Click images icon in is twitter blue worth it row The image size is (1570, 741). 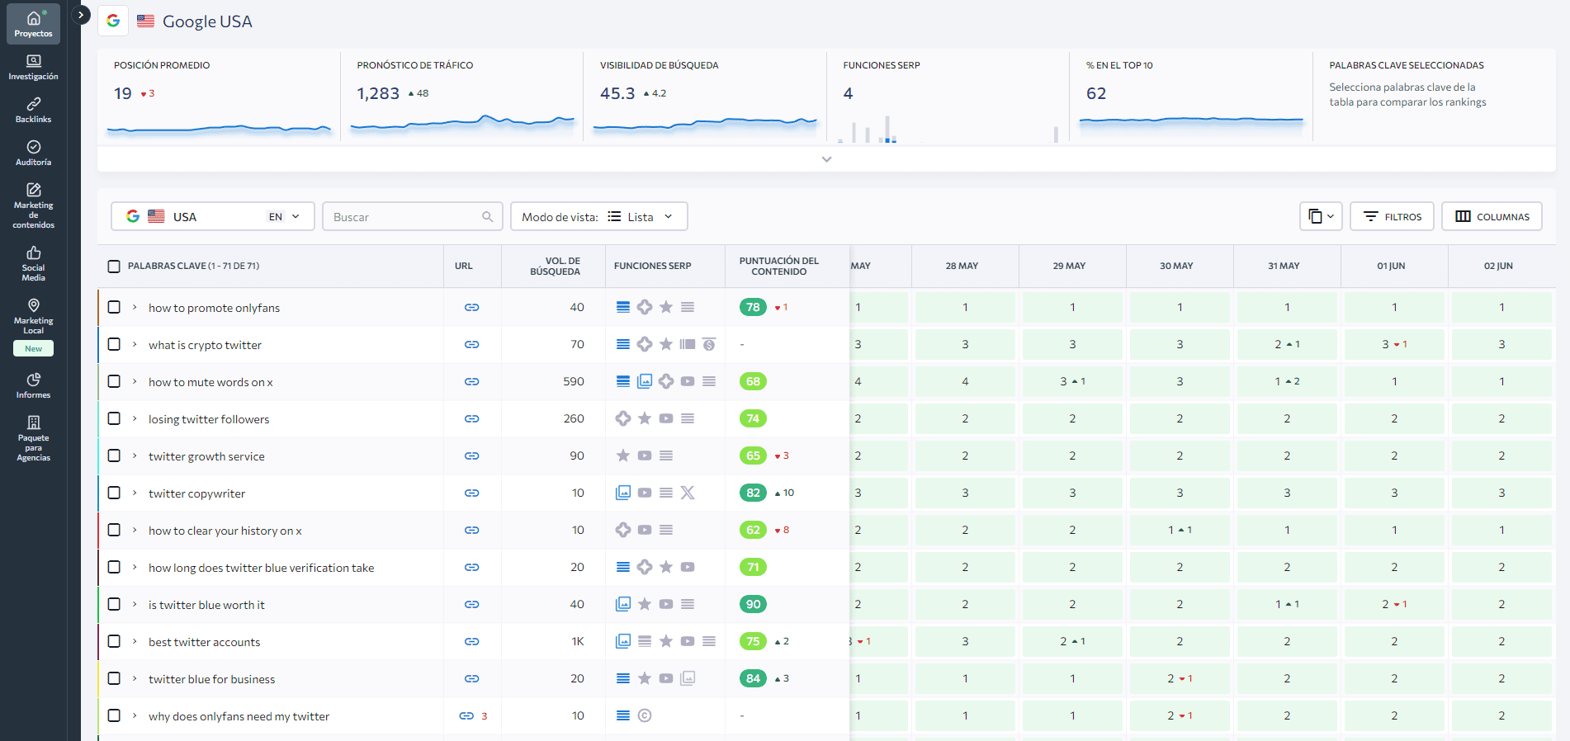[x=623, y=604]
